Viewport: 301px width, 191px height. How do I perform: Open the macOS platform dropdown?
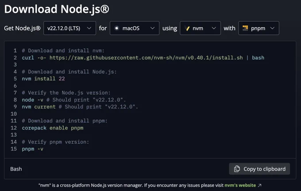(135, 28)
